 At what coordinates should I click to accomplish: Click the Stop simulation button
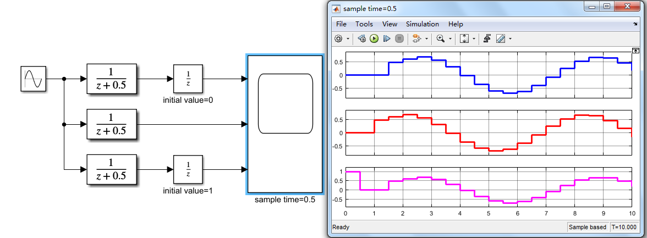(399, 39)
